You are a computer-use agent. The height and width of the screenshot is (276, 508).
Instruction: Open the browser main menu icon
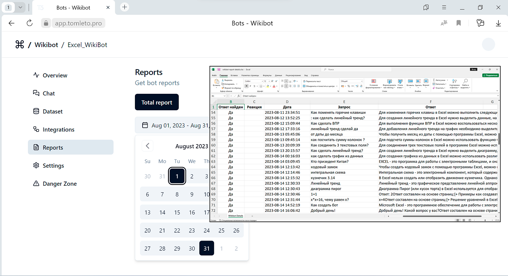(x=444, y=7)
